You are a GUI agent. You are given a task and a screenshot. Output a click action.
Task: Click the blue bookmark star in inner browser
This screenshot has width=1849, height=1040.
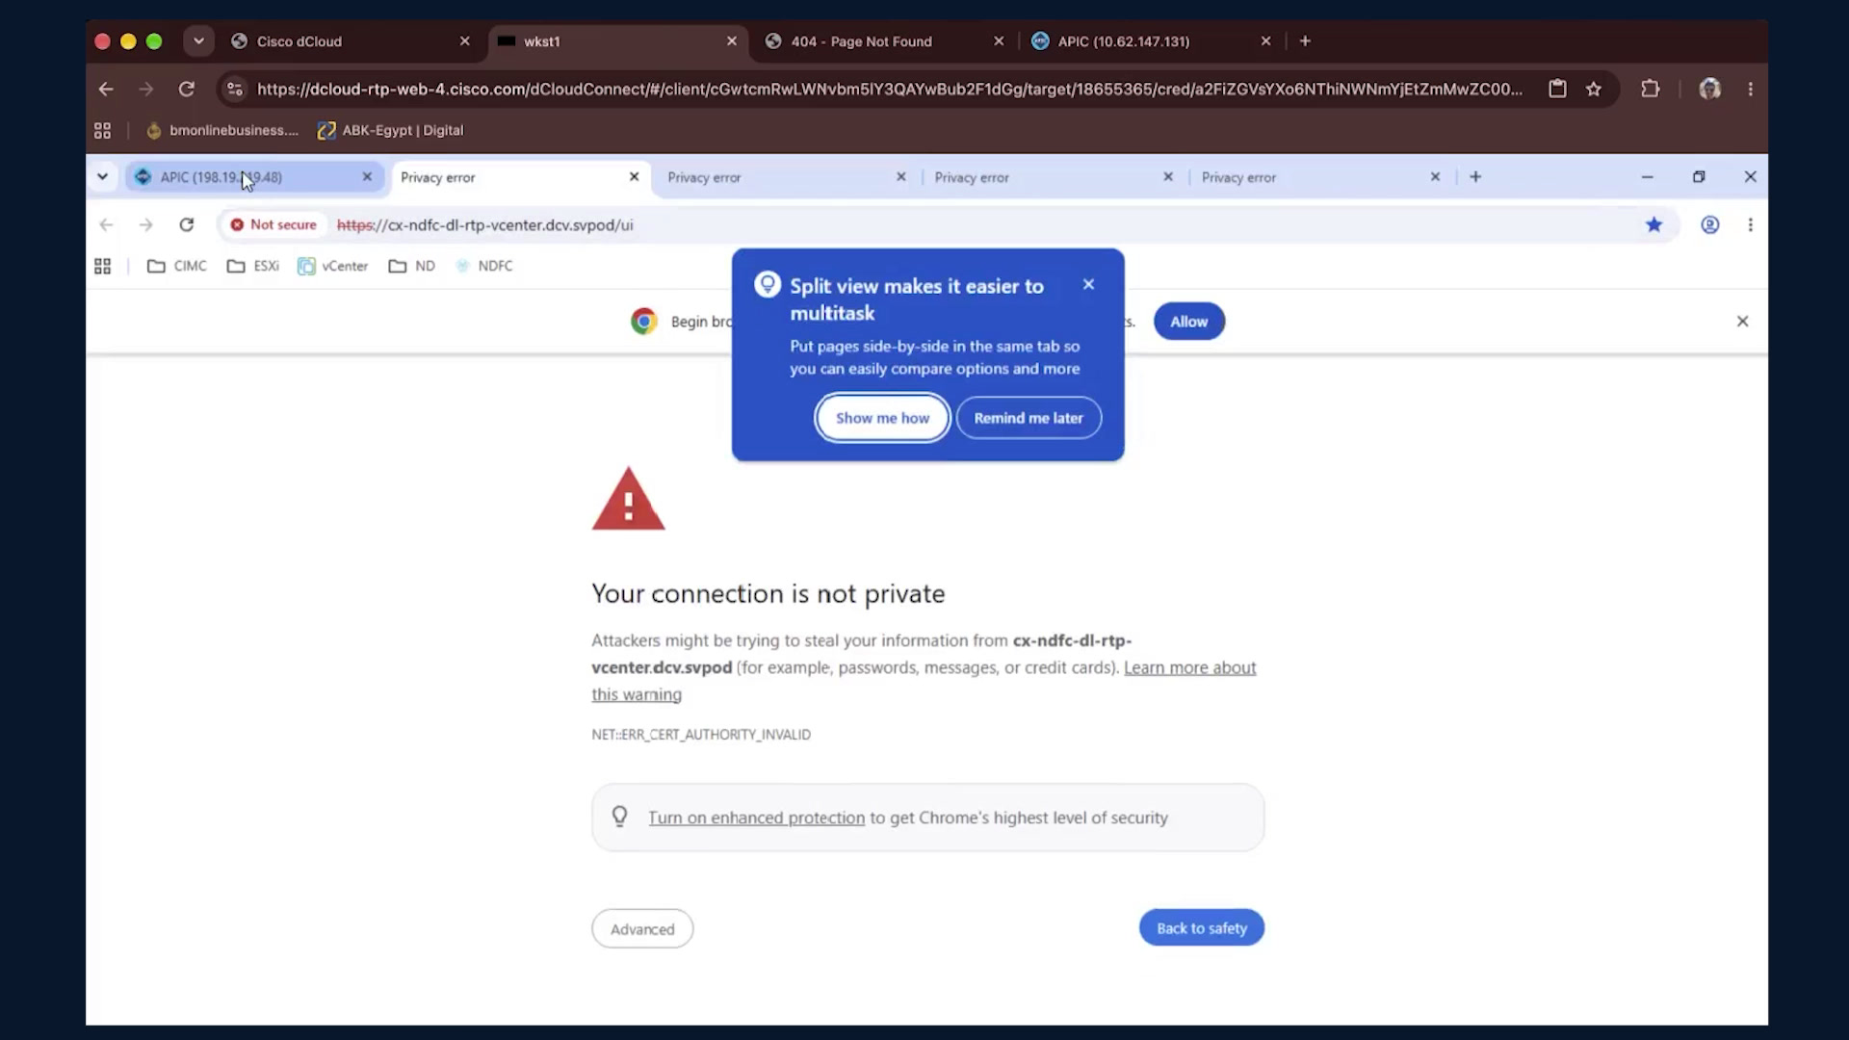(1654, 224)
